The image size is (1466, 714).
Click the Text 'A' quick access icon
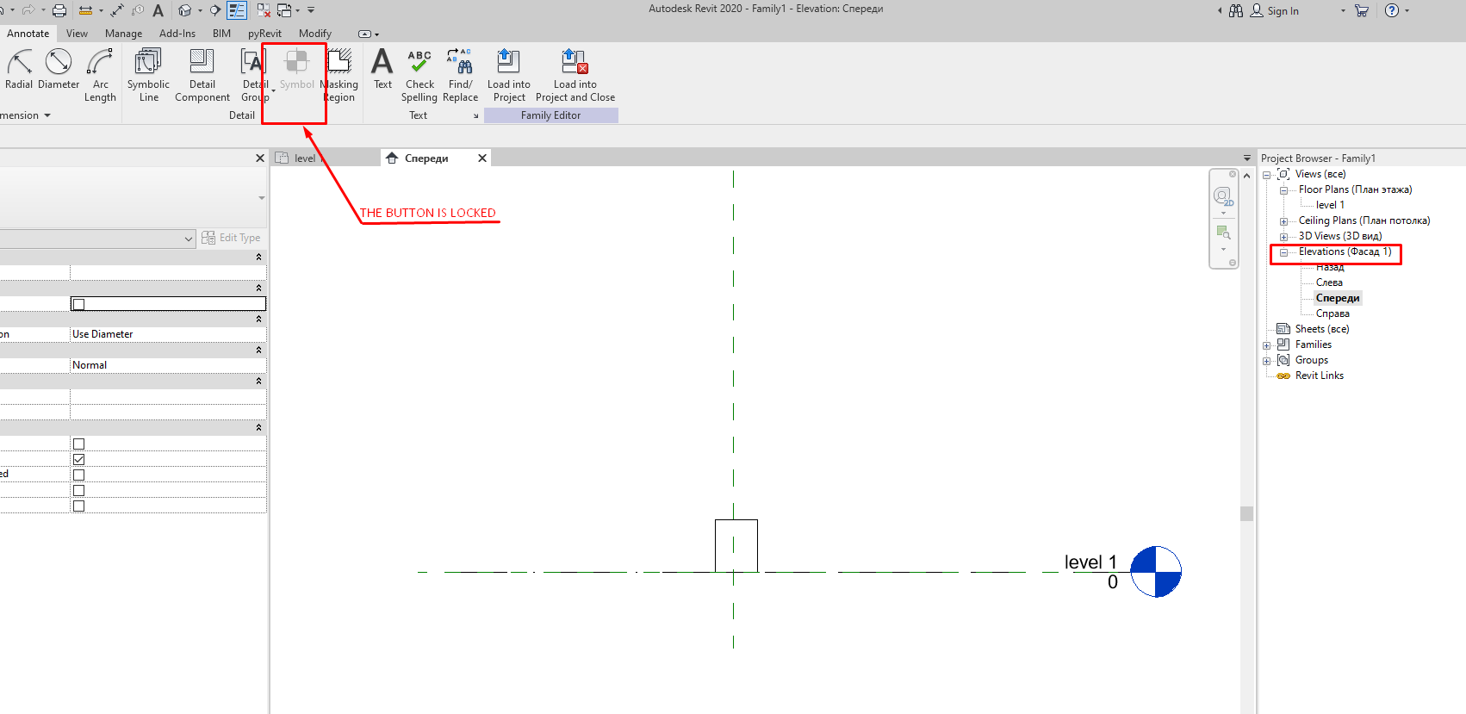[x=158, y=10]
